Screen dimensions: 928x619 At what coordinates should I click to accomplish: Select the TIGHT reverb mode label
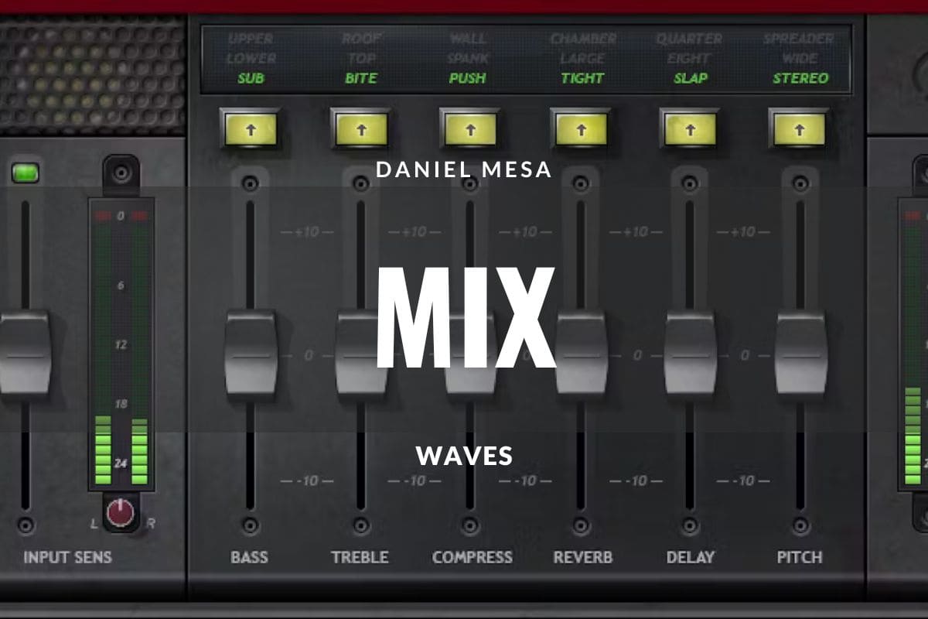click(x=582, y=78)
